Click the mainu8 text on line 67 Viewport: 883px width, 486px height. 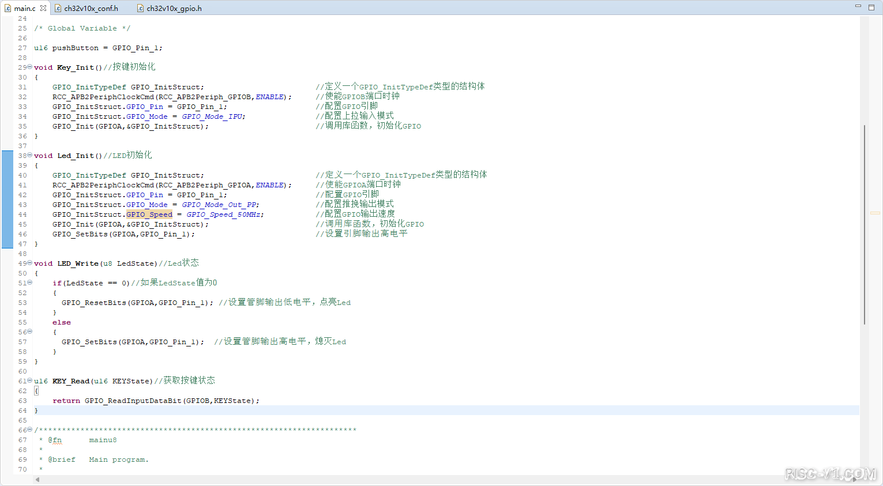click(x=103, y=440)
